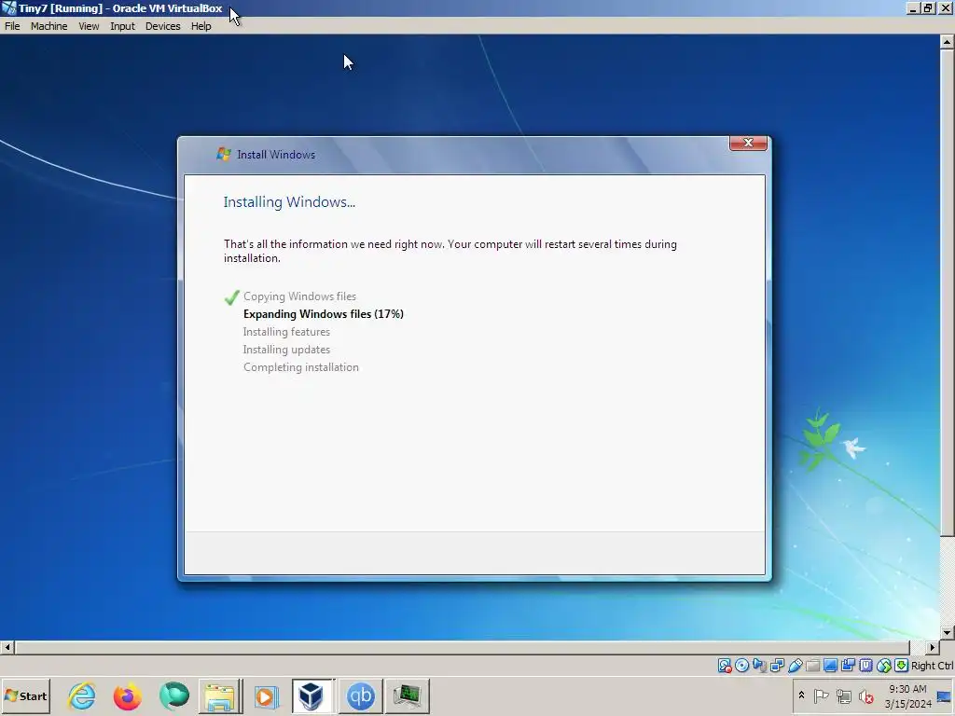Close the Install Windows dialog
Viewport: 955px width, 716px height.
point(748,143)
